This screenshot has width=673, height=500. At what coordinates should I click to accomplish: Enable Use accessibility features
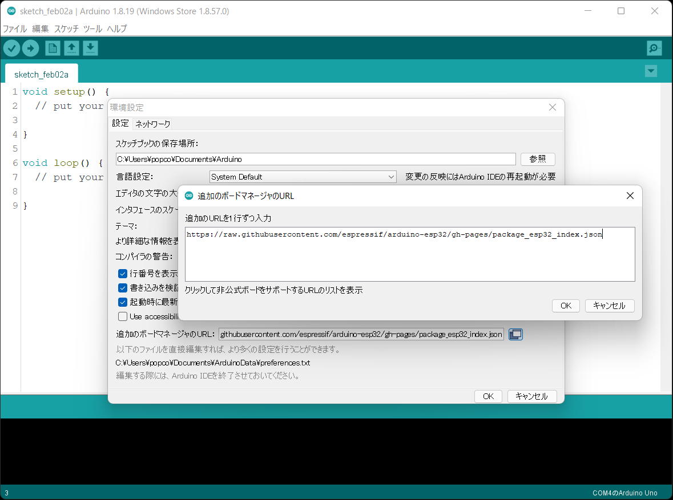point(123,316)
